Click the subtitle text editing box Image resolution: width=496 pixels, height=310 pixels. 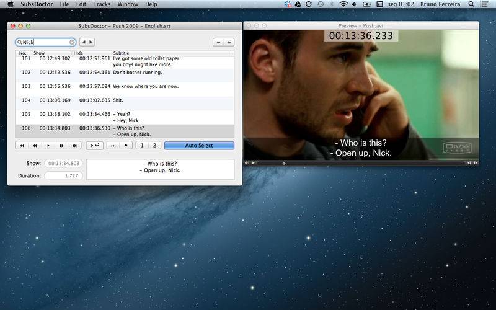pyautogui.click(x=160, y=169)
